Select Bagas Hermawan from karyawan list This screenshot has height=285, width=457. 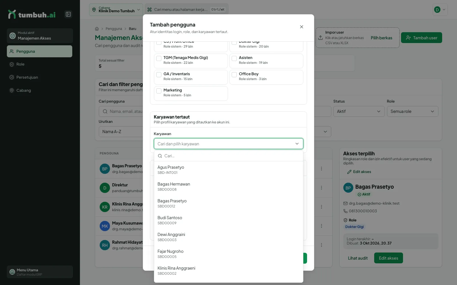228,186
